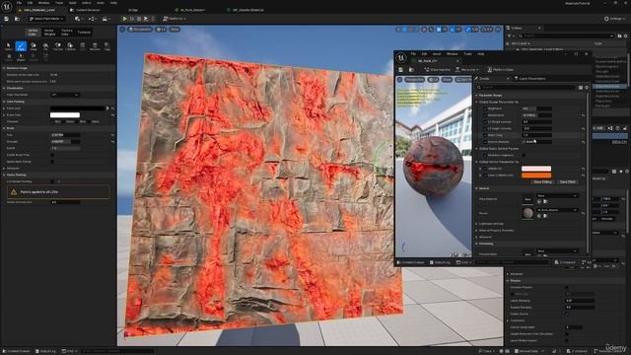Click save icon in material instance window
This screenshot has height=355, width=631.
401,70
